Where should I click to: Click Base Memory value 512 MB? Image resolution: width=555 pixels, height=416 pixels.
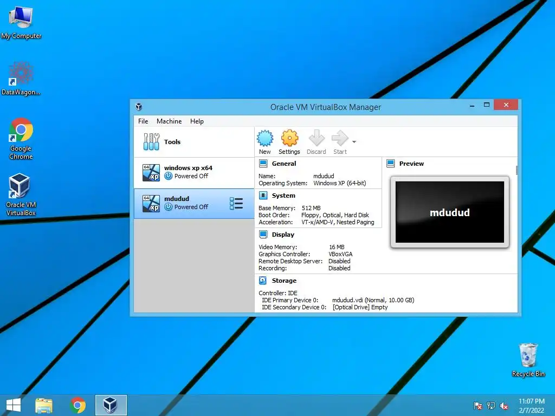[311, 208]
